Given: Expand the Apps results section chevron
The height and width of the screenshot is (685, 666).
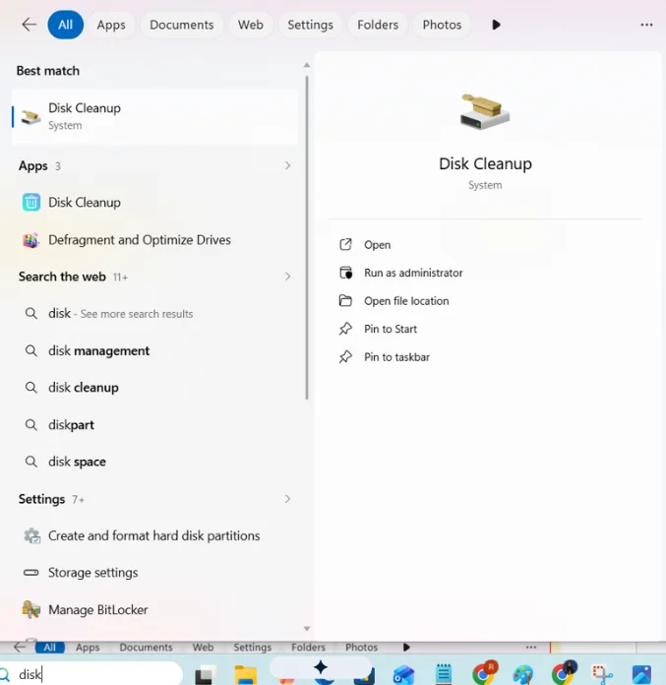Looking at the screenshot, I should click(287, 165).
